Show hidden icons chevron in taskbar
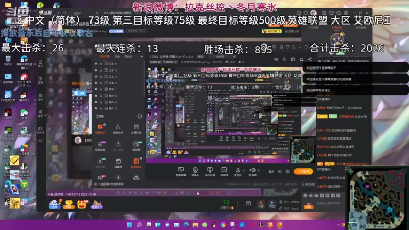409x230 pixels. [338, 225]
